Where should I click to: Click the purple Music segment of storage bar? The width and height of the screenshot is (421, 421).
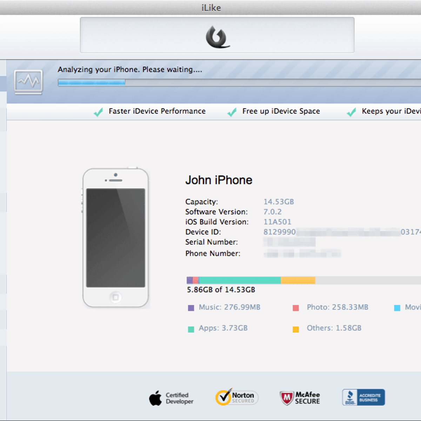coord(190,280)
